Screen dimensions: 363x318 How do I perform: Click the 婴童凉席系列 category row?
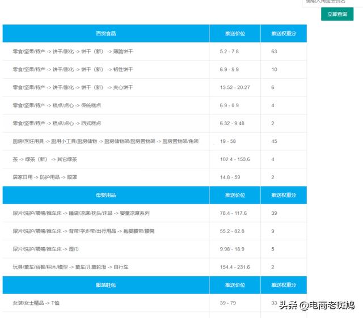pos(155,213)
